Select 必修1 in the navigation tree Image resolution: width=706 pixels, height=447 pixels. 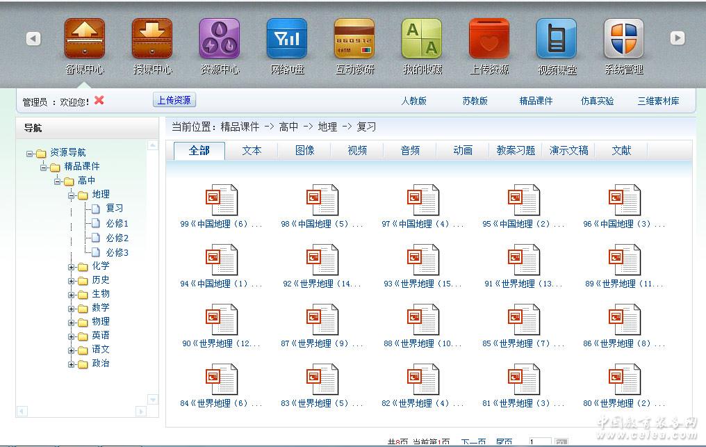(117, 224)
